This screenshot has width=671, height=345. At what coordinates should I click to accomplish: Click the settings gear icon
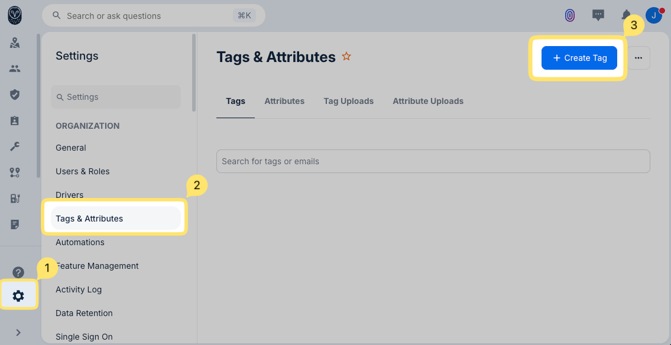point(18,296)
